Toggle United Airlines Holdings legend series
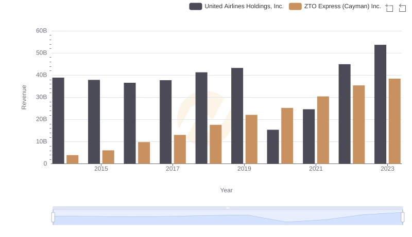 point(236,6)
